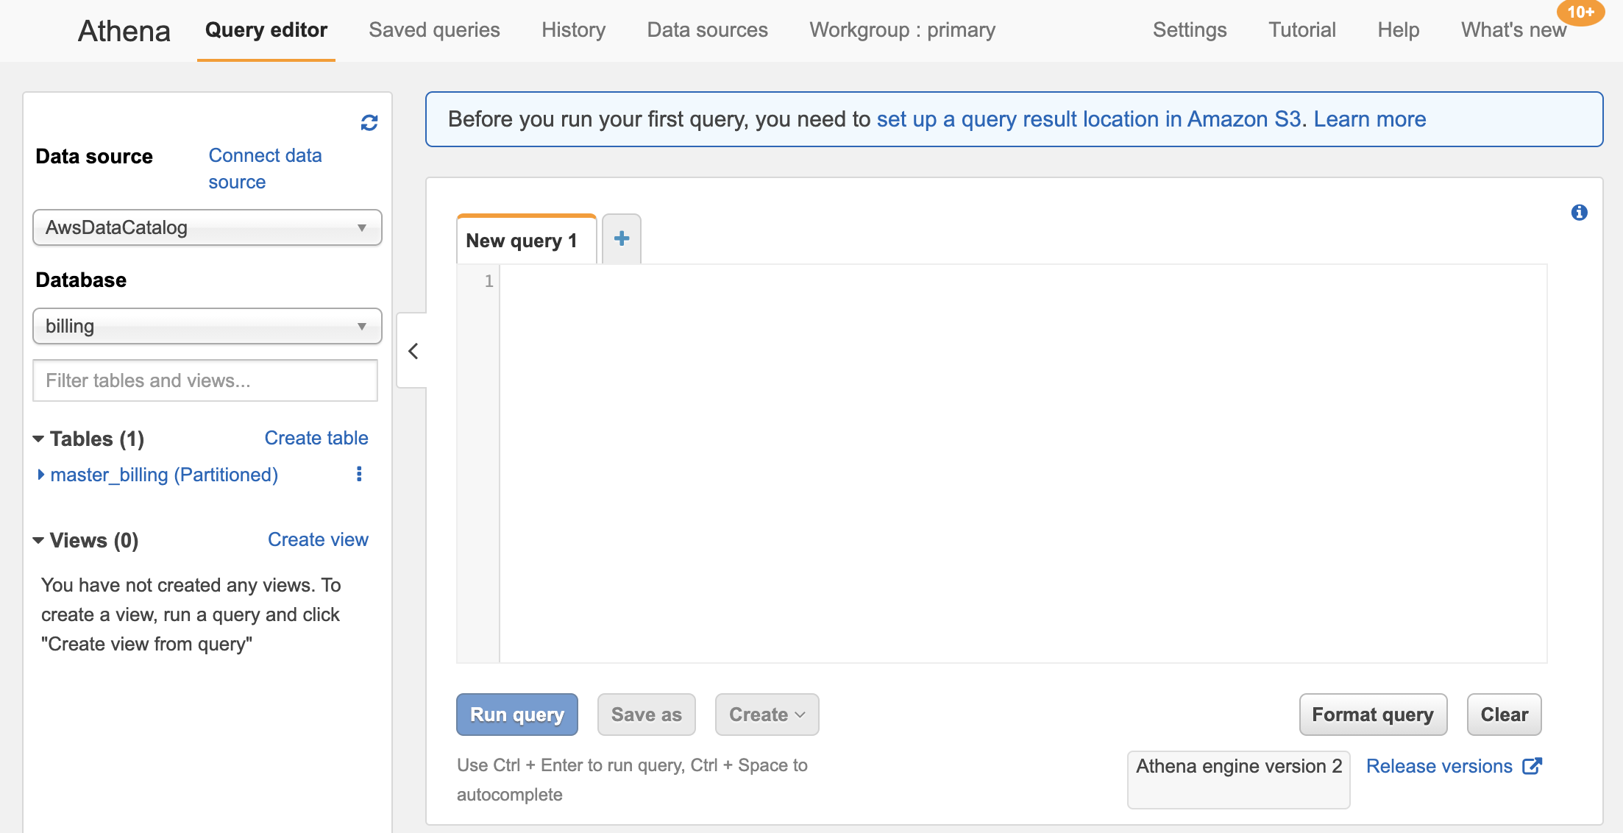1623x833 pixels.
Task: Collapse the Tables section
Action: (39, 439)
